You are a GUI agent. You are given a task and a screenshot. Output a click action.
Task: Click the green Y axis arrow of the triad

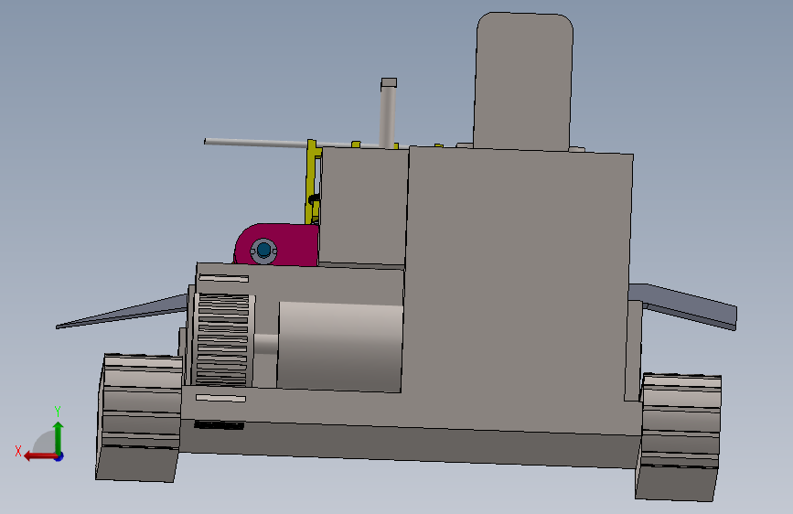click(x=59, y=436)
